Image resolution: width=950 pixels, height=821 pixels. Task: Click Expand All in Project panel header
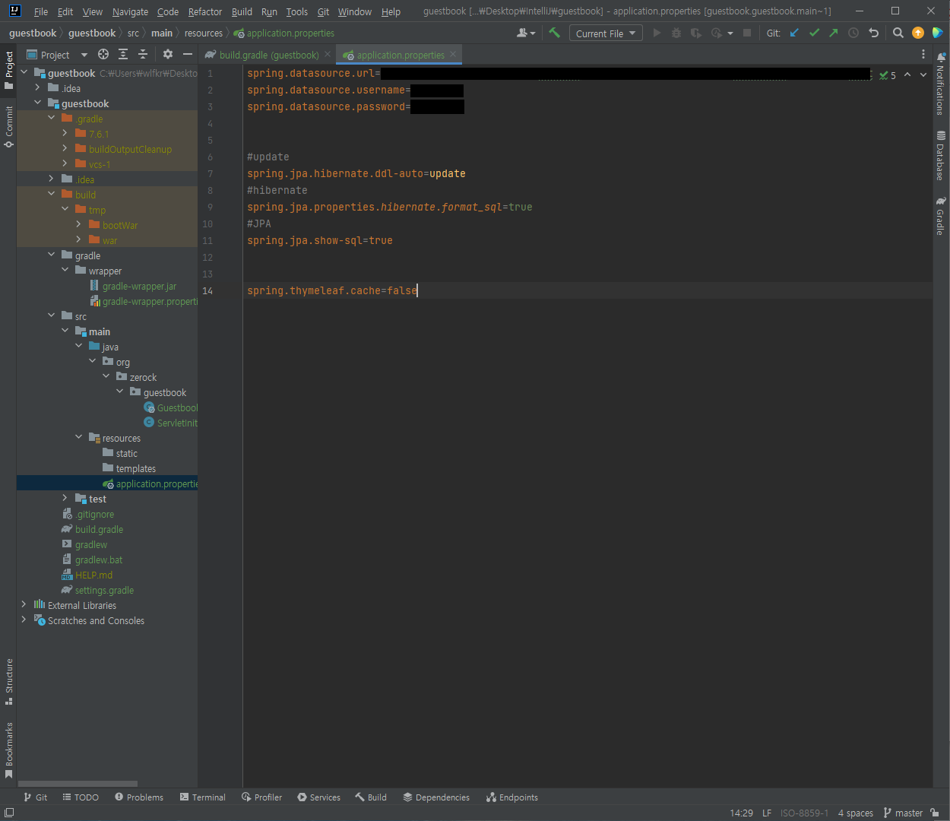tap(123, 54)
